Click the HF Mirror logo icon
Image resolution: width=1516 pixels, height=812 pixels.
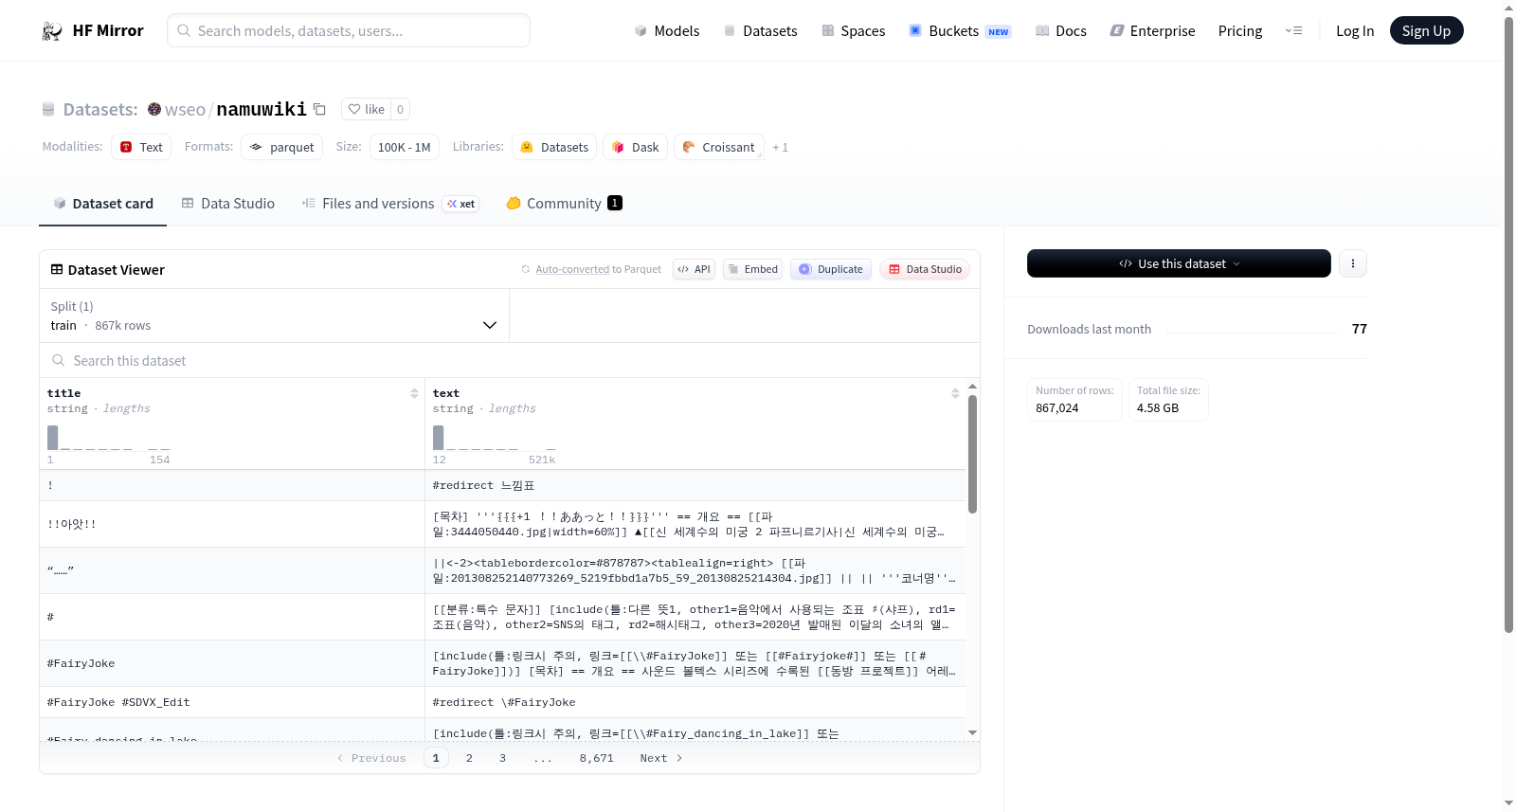point(52,31)
